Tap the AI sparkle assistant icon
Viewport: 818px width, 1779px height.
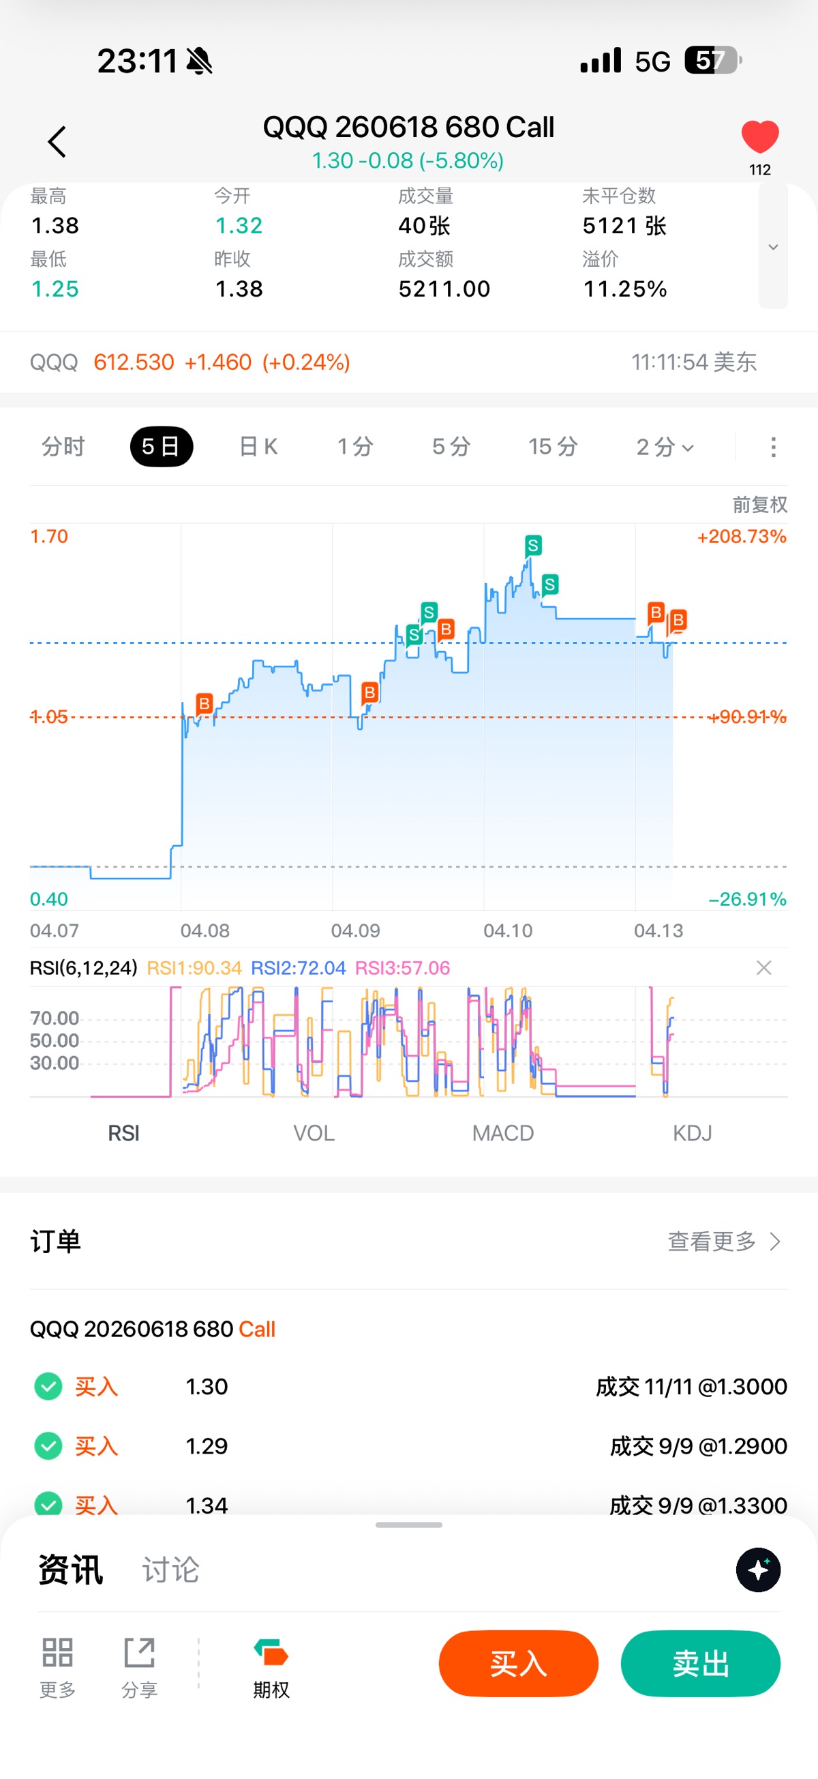[x=758, y=1570]
